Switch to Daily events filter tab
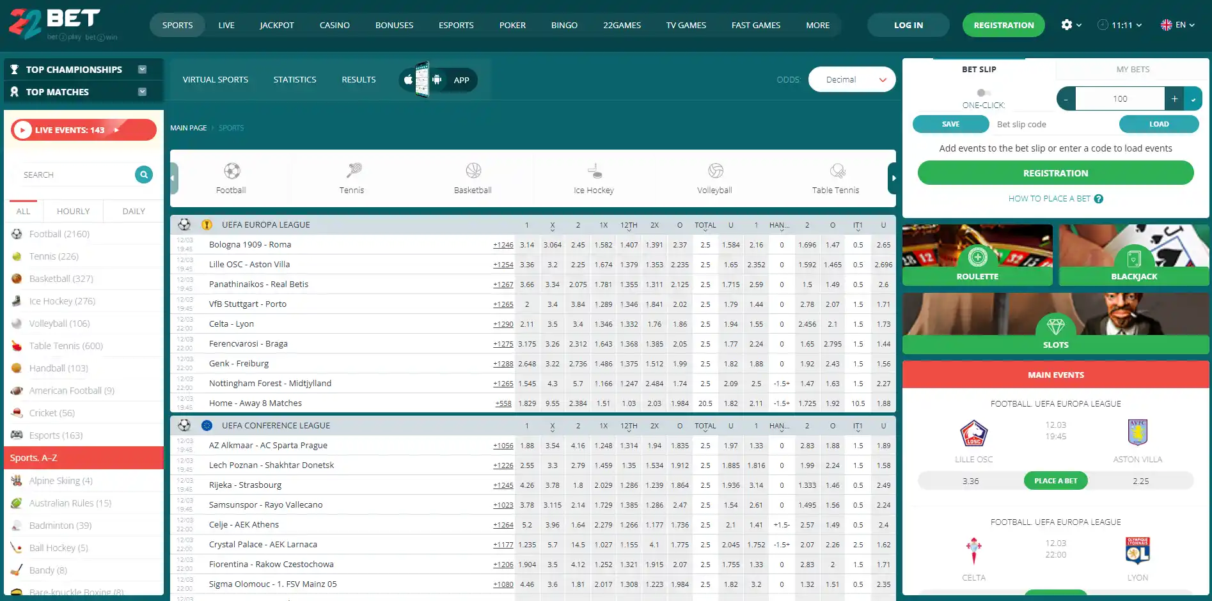The image size is (1212, 601). click(134, 211)
